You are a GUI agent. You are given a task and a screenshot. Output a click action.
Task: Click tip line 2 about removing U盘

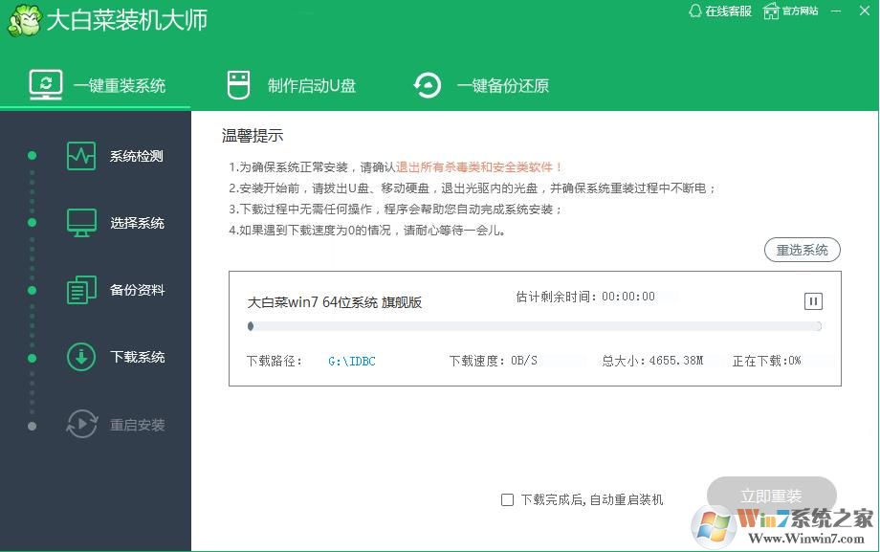tap(472, 188)
